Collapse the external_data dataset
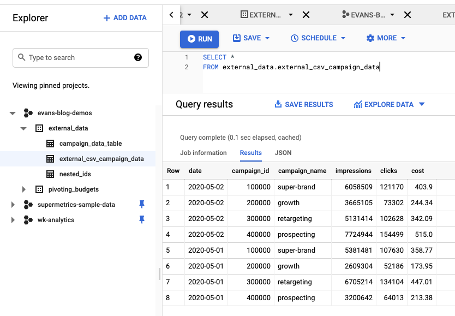This screenshot has width=455, height=316. pyautogui.click(x=23, y=128)
